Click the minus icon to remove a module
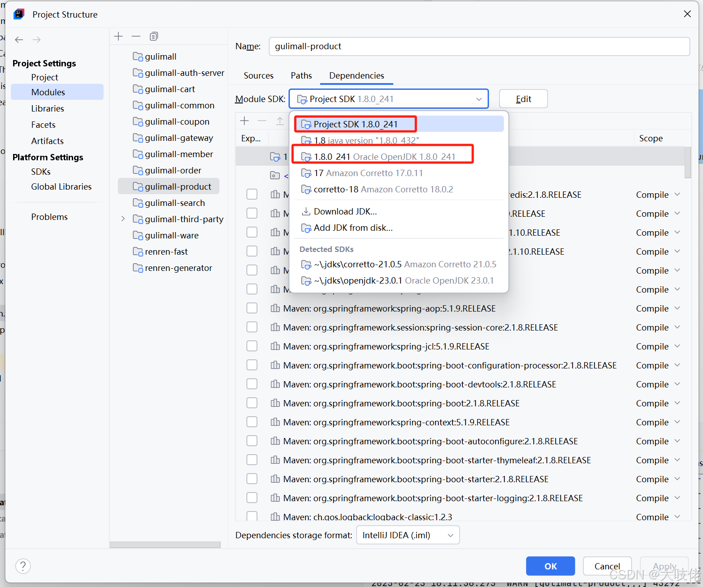Screen dimensions: 703x587 coord(136,36)
